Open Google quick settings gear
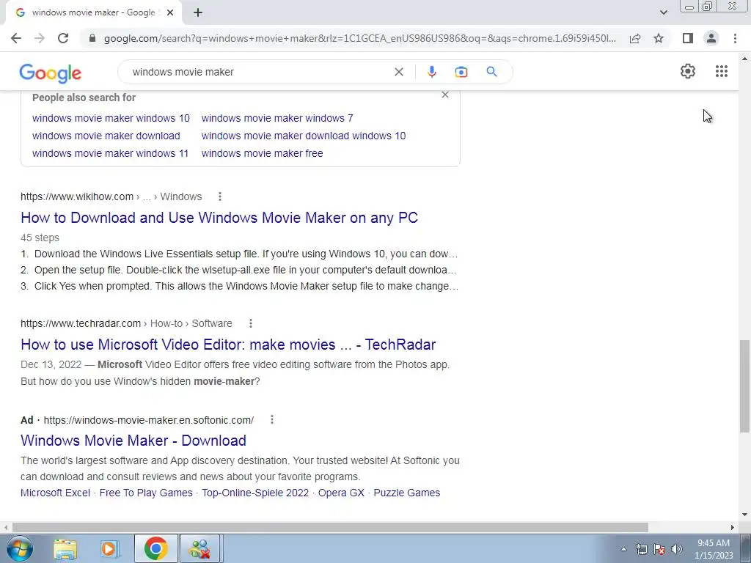Screen dimensions: 751x563 pos(688,71)
